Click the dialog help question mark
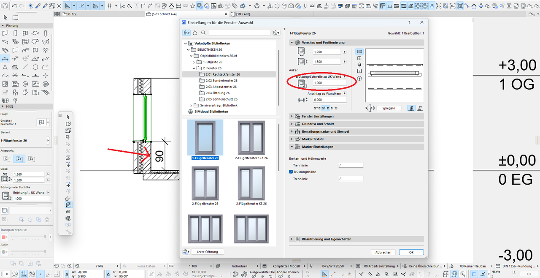This screenshot has width=540, height=278. point(409,22)
